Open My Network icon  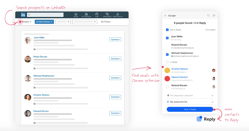click(x=86, y=14)
